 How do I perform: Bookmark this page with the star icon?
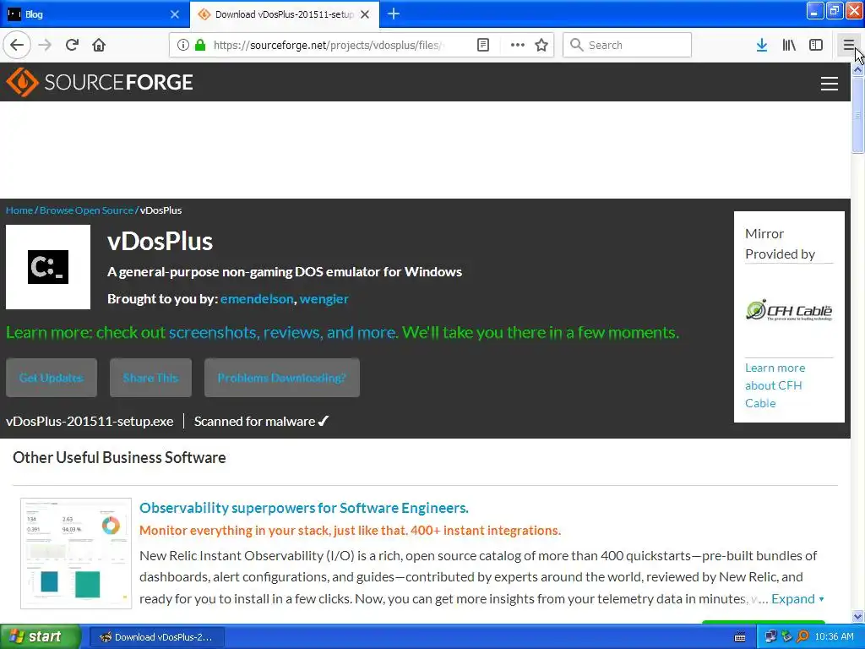click(x=541, y=45)
